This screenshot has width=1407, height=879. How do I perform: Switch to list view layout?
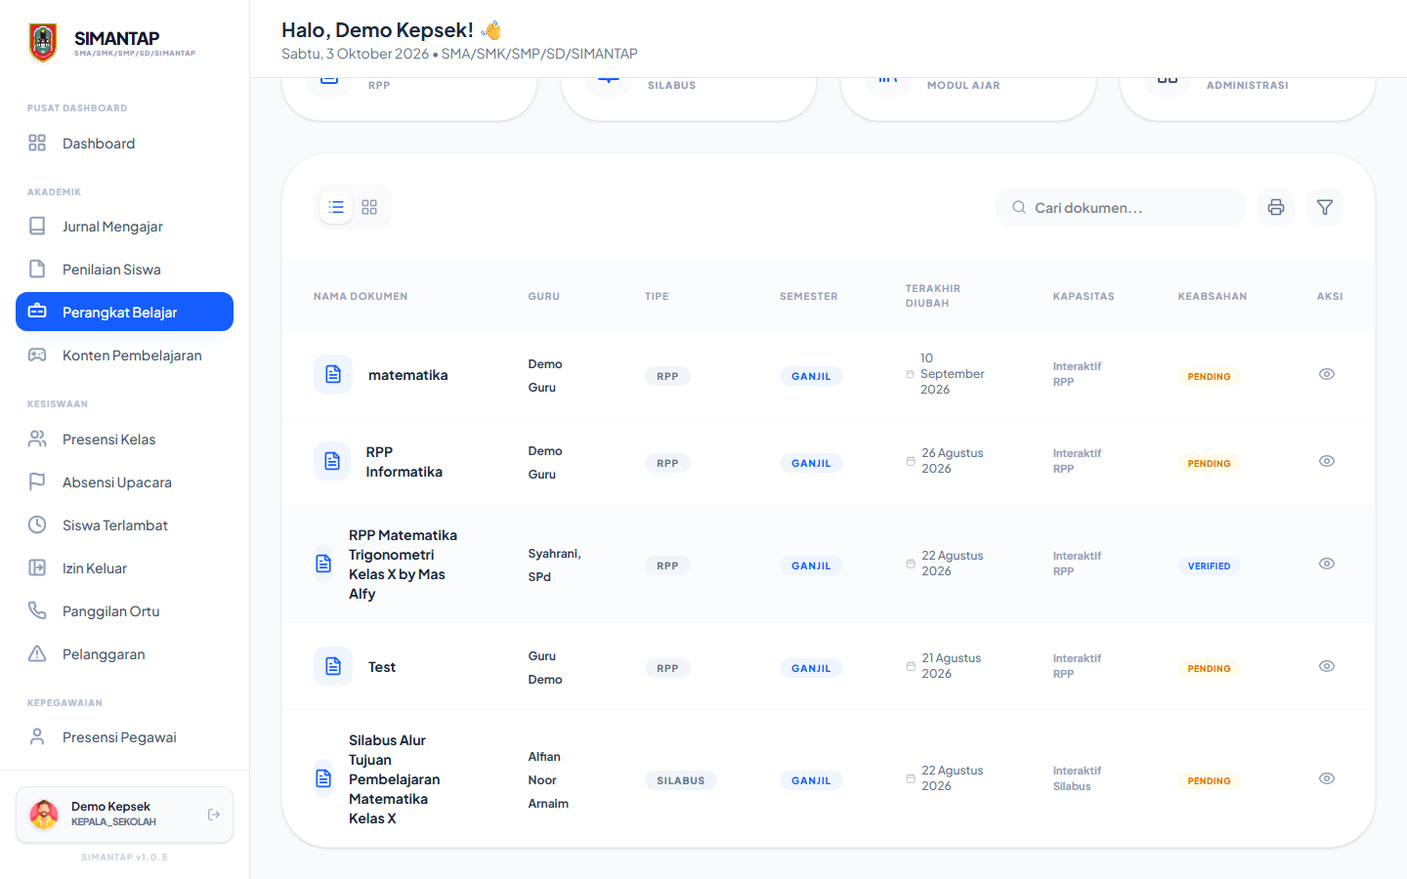click(336, 207)
